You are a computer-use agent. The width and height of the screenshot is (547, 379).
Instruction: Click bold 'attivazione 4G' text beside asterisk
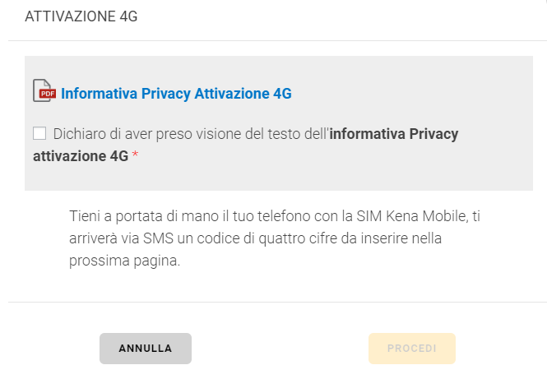pyautogui.click(x=80, y=155)
